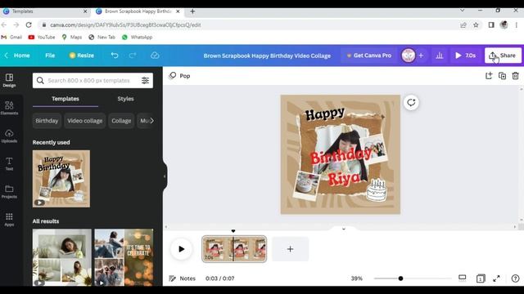Select the page clip in the timeline
The height and width of the screenshot is (294, 524).
point(234,249)
